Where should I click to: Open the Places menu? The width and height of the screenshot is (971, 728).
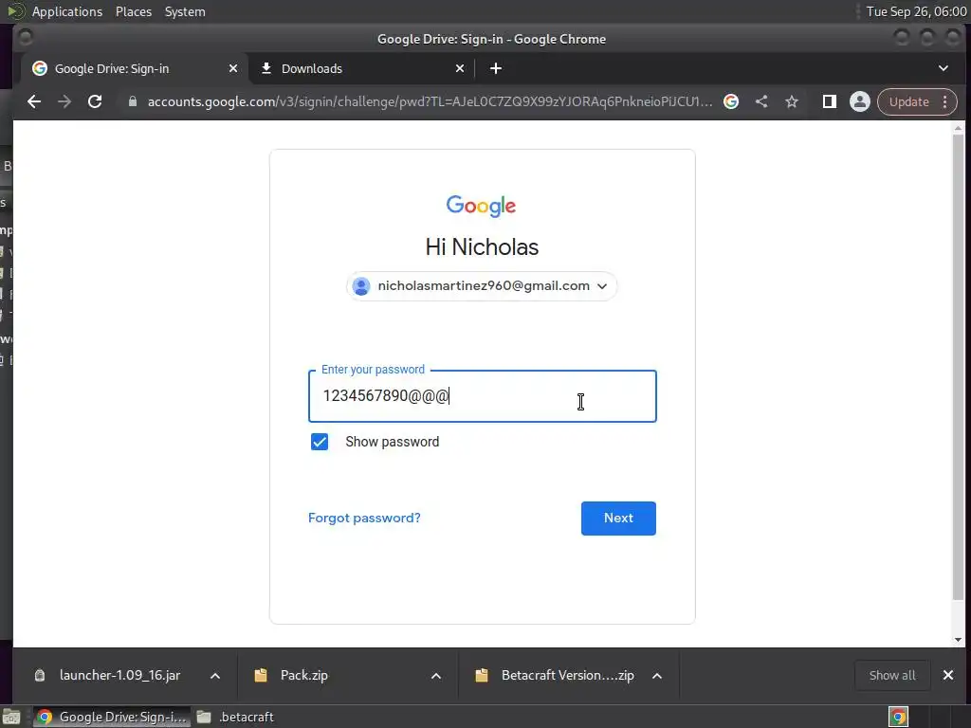(x=134, y=11)
